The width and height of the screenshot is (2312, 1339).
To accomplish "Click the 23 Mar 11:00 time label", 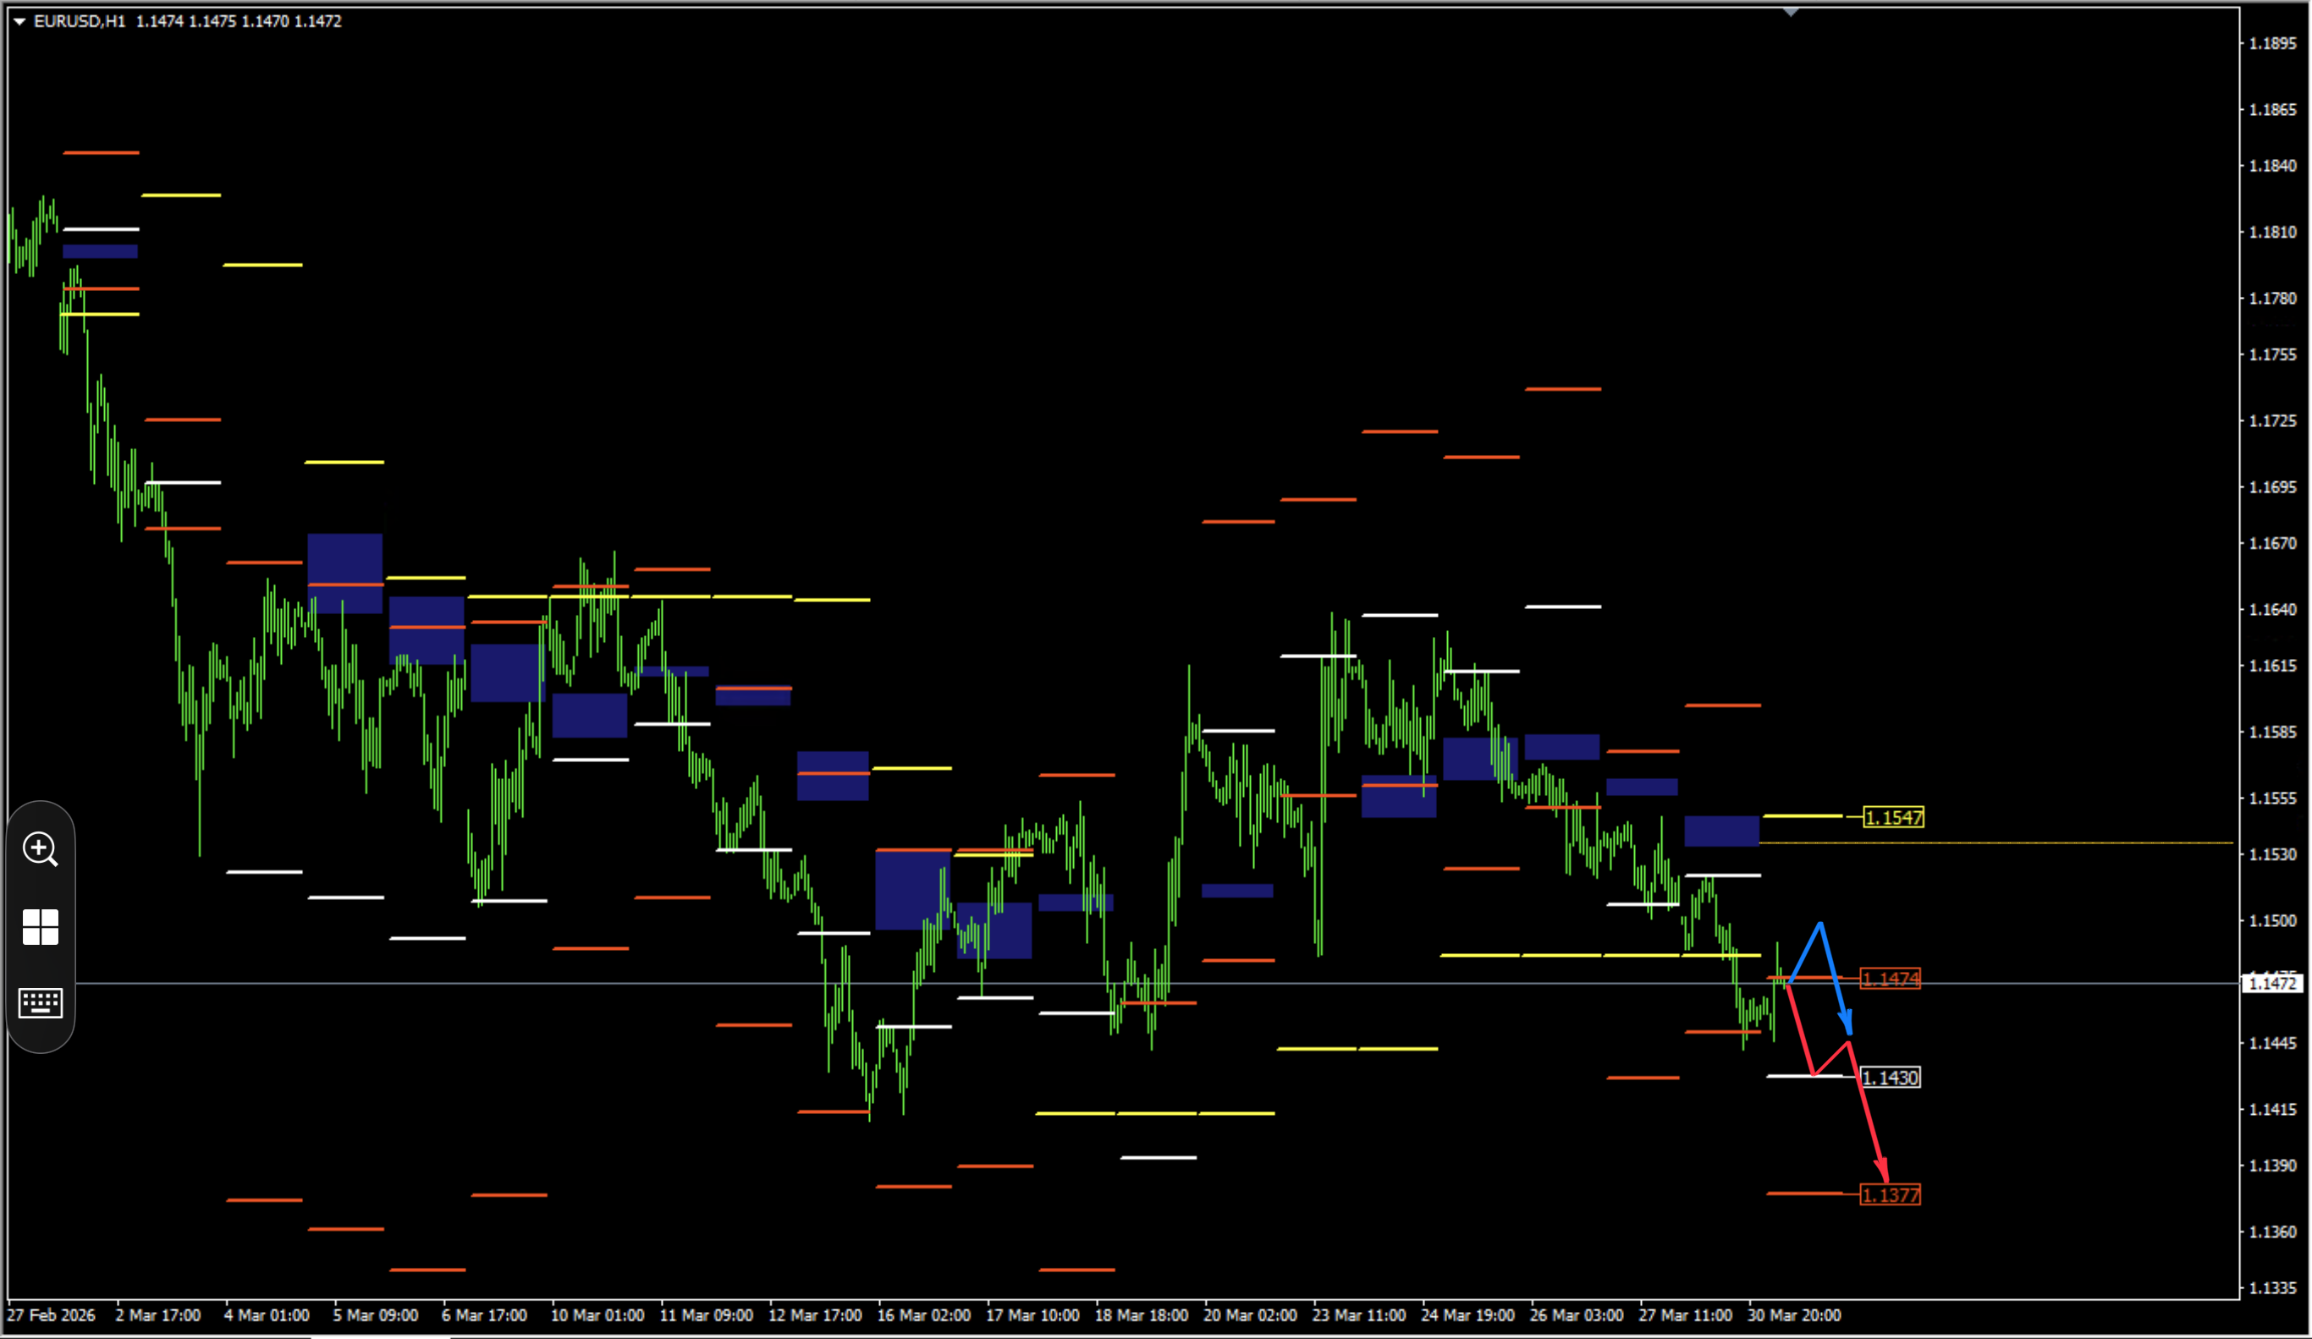I will click(x=1359, y=1315).
